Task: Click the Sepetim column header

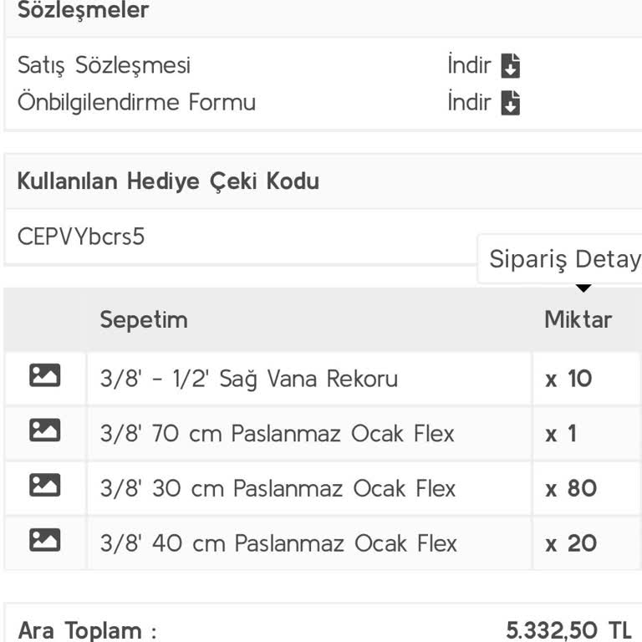Action: pyautogui.click(x=144, y=319)
